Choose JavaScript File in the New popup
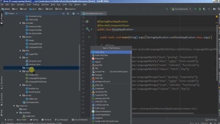 (111, 92)
